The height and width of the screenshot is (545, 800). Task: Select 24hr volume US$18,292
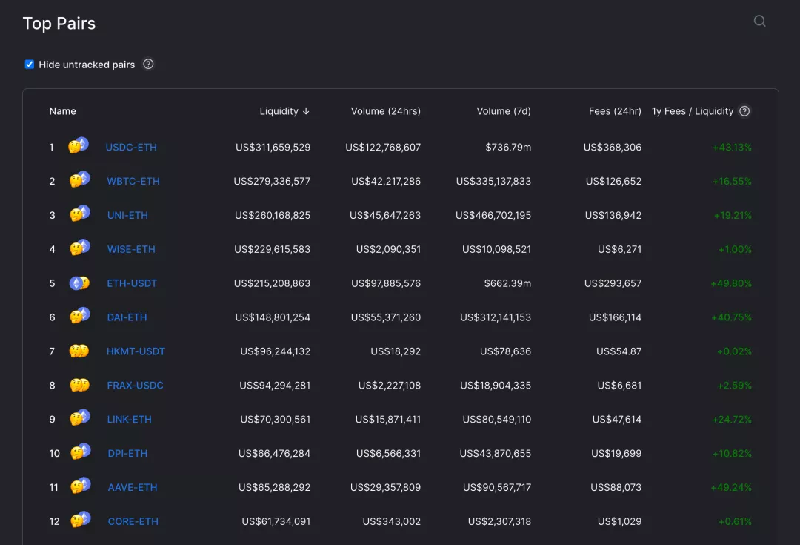pyautogui.click(x=396, y=351)
